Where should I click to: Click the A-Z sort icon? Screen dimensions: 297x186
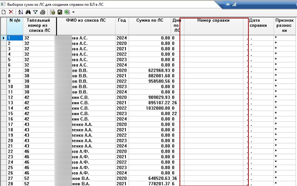coord(21,12)
